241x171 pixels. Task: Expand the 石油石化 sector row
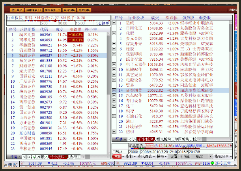(114, 116)
